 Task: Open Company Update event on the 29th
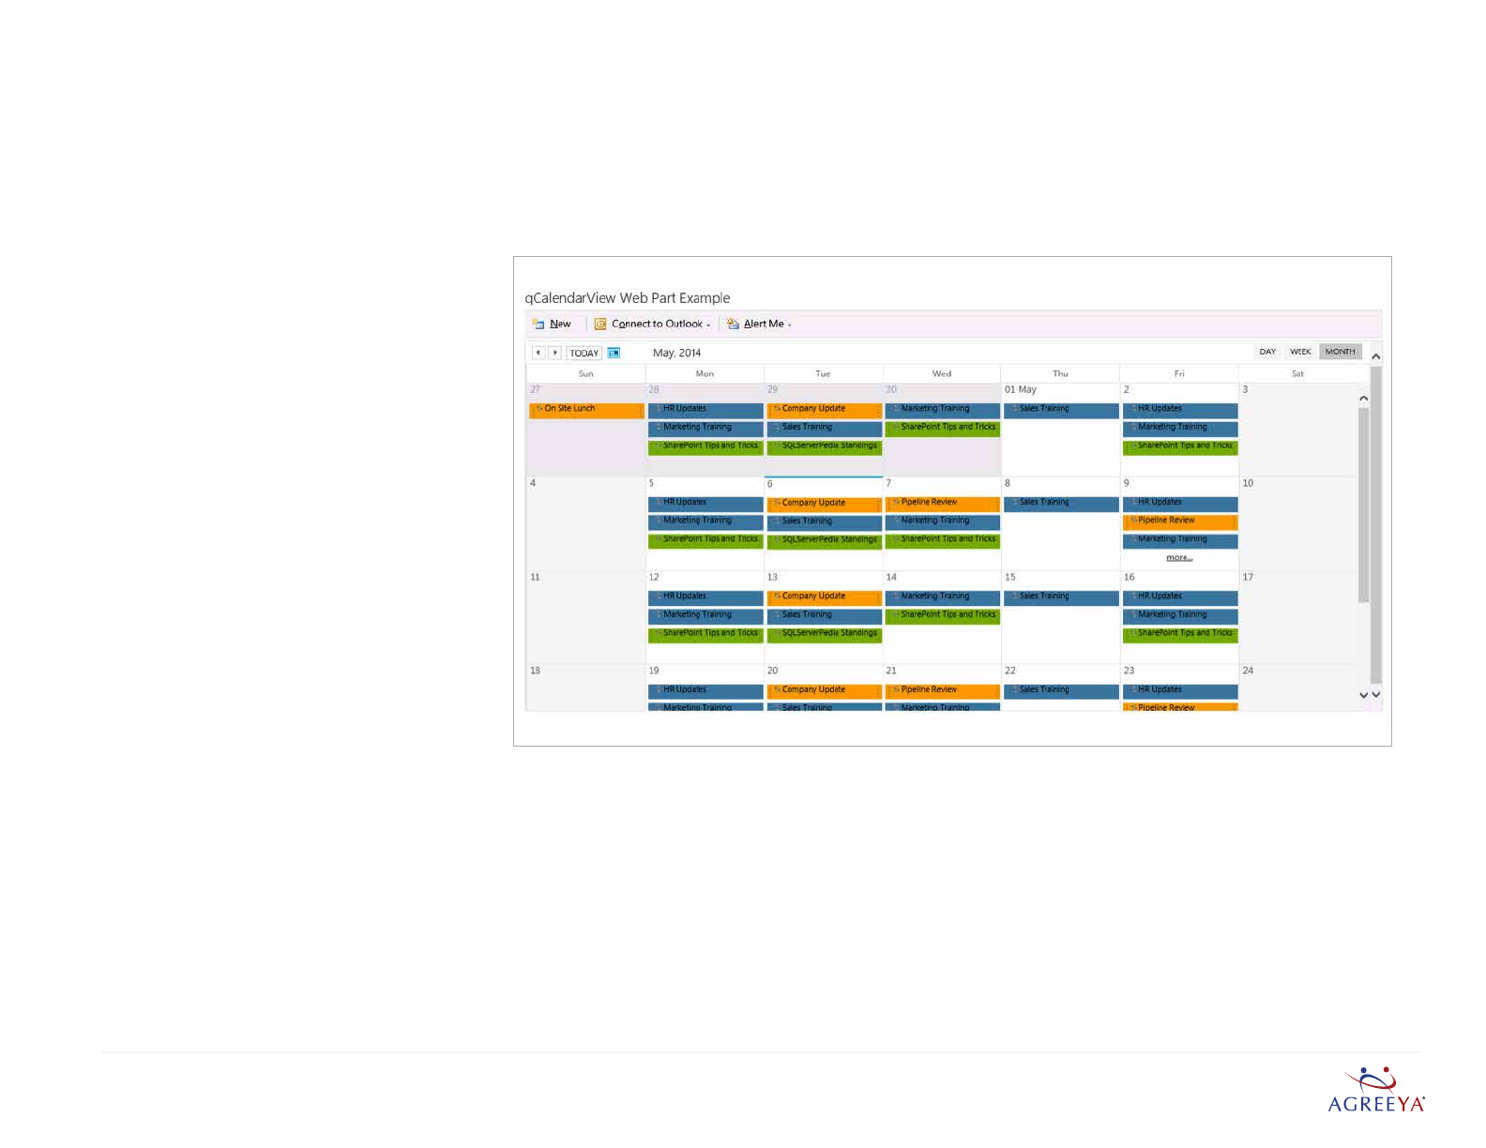pyautogui.click(x=825, y=410)
